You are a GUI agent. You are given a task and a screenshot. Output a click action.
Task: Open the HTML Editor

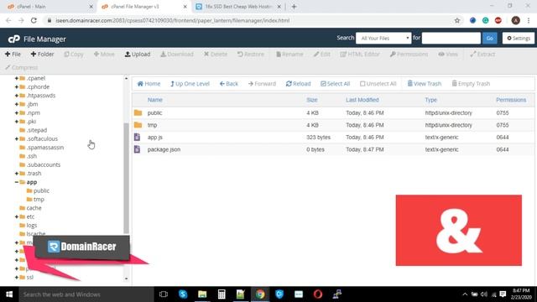point(360,54)
